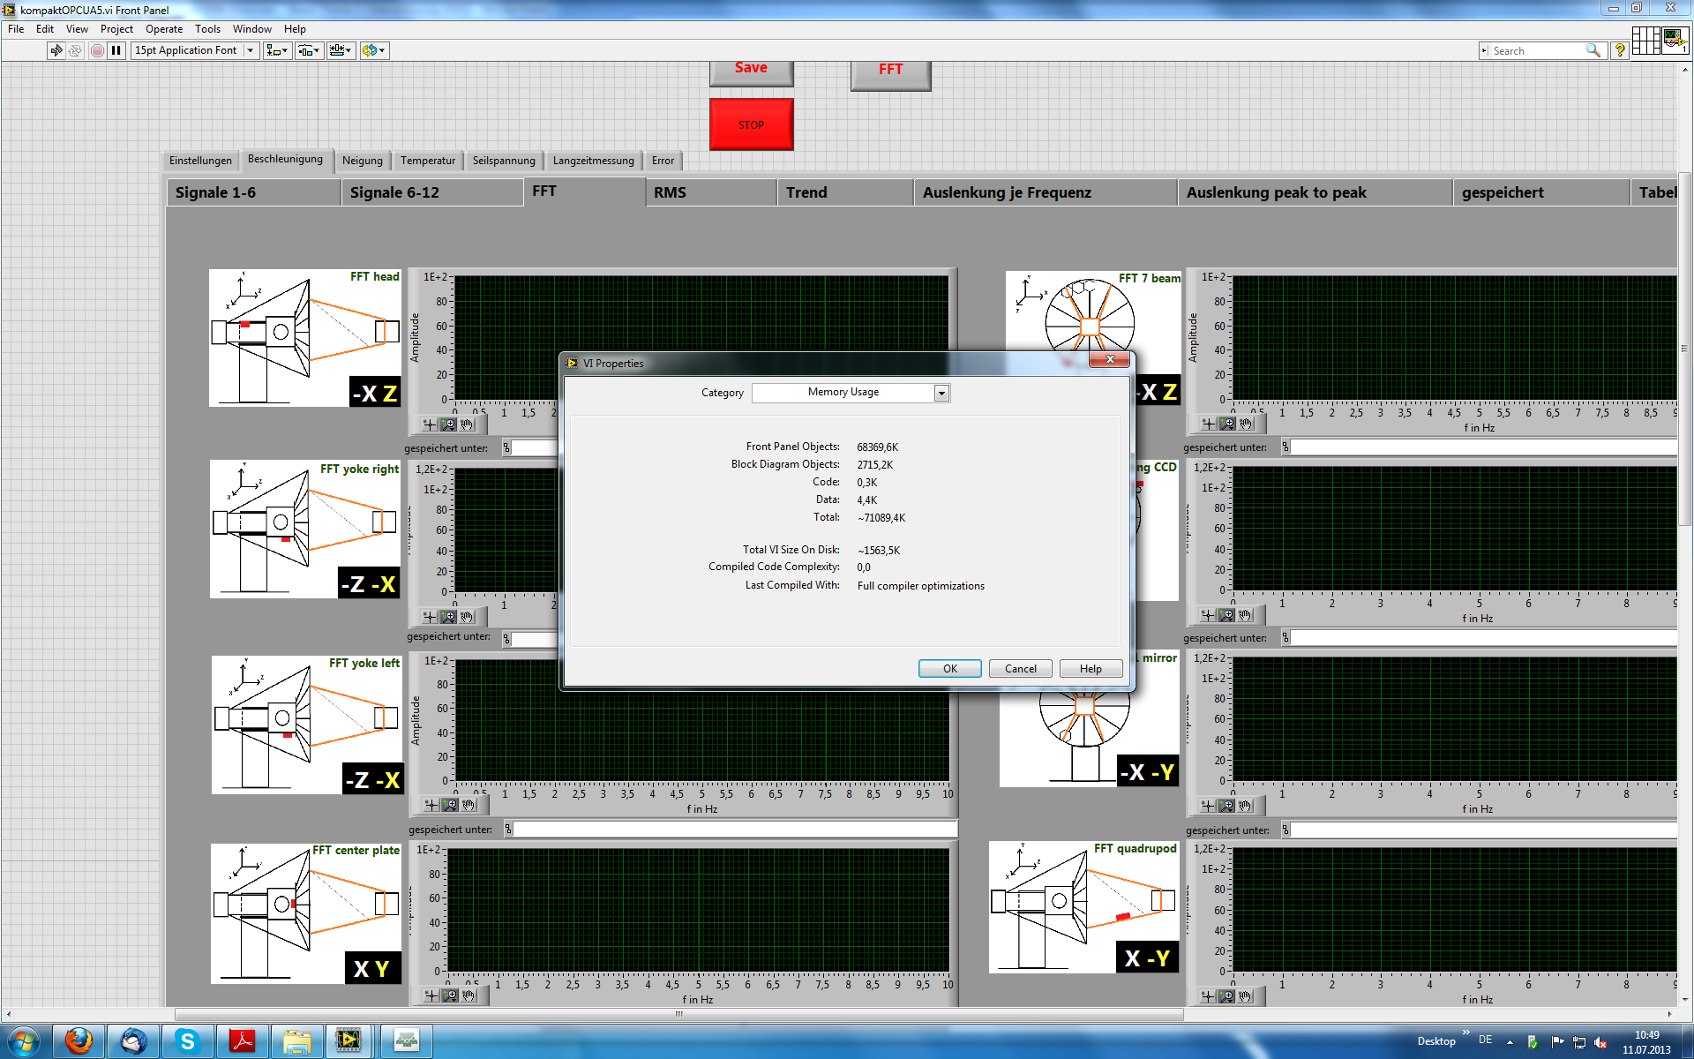1694x1059 pixels.
Task: Open the Align Objects tool menu
Action: 277,50
